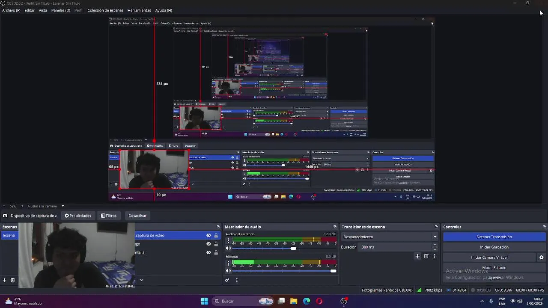Open virtual camera settings gear
The image size is (548, 308).
pos(541,258)
